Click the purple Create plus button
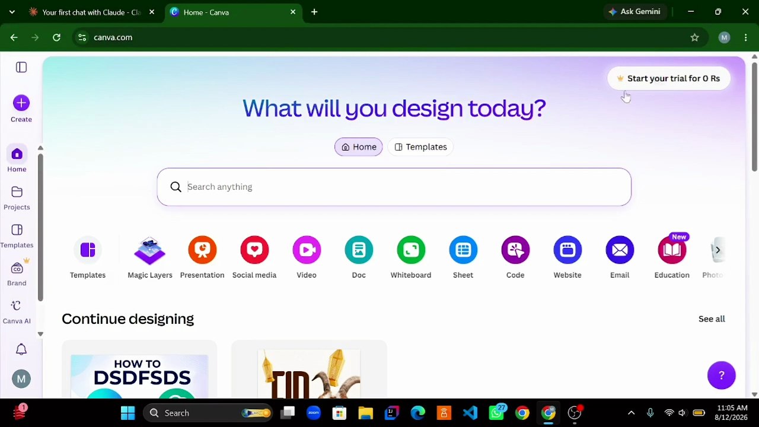The width and height of the screenshot is (759, 427). click(21, 103)
